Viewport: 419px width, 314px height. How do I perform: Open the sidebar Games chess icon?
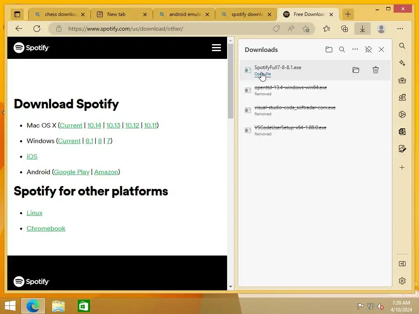402,97
